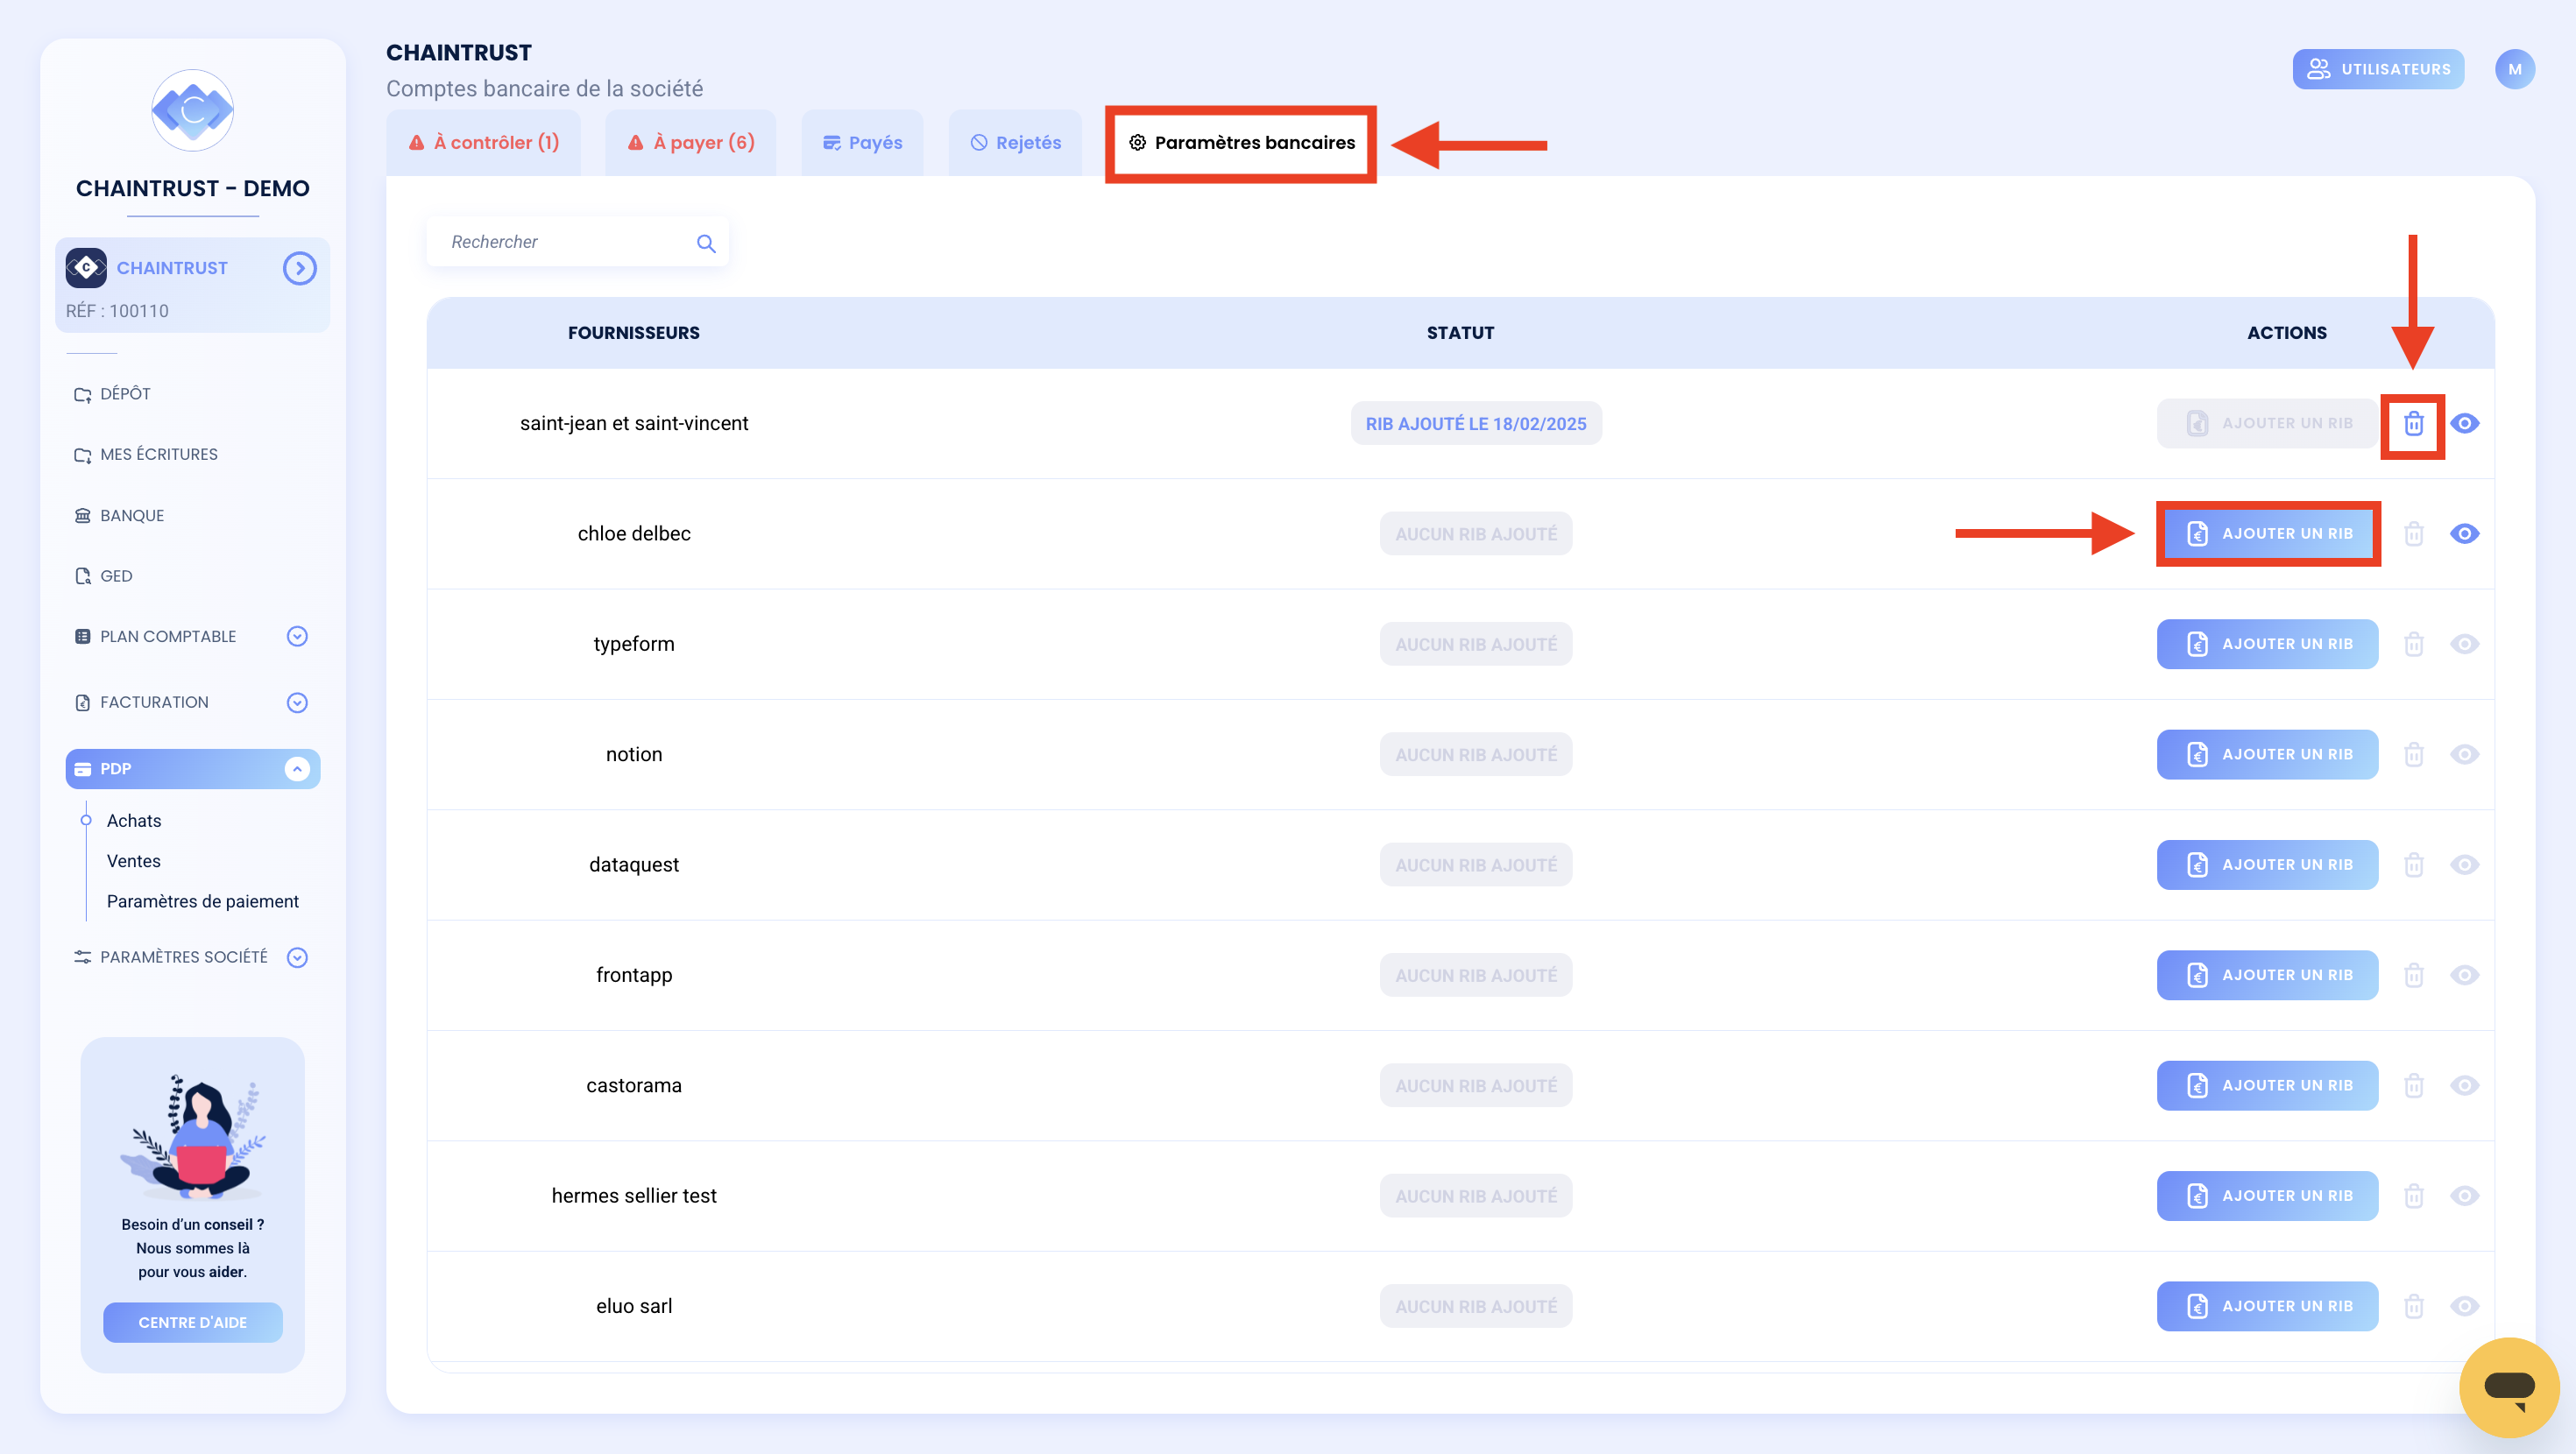Click eye icon in notion row
The width and height of the screenshot is (2576, 1454).
pyautogui.click(x=2464, y=755)
